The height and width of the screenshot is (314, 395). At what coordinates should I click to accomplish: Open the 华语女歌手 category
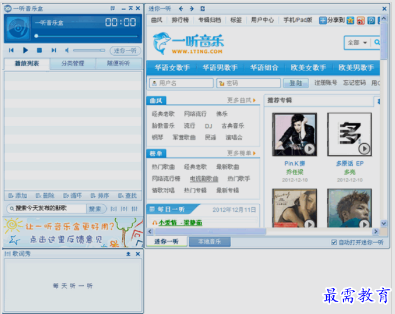click(172, 67)
